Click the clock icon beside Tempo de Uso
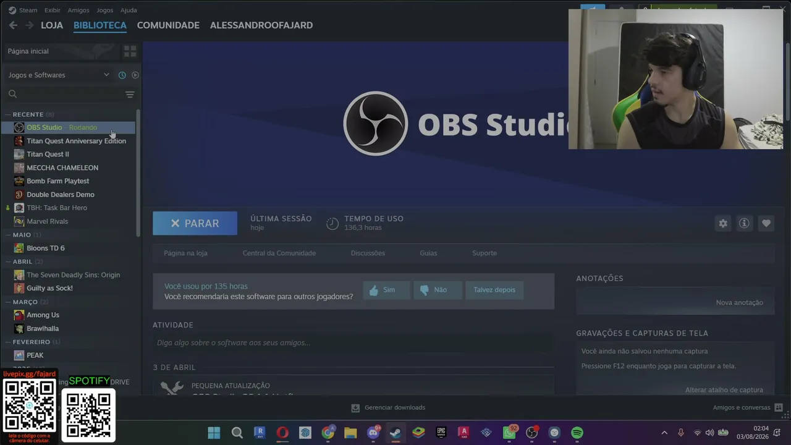This screenshot has height=445, width=791. click(332, 224)
